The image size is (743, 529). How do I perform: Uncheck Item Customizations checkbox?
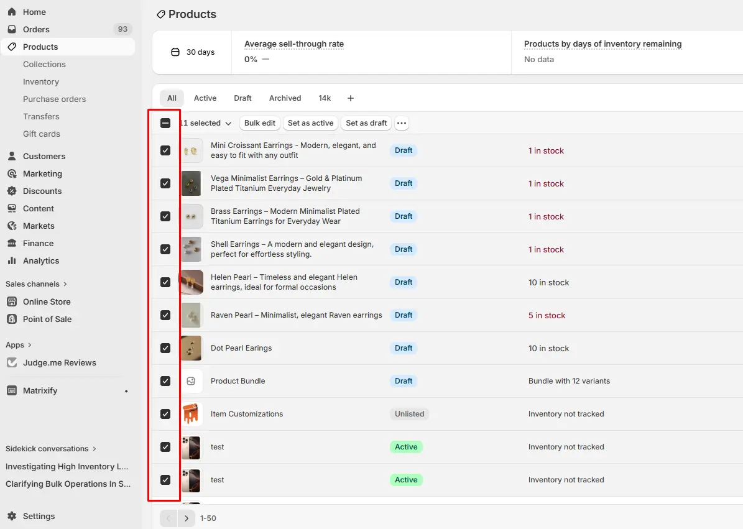pos(165,414)
